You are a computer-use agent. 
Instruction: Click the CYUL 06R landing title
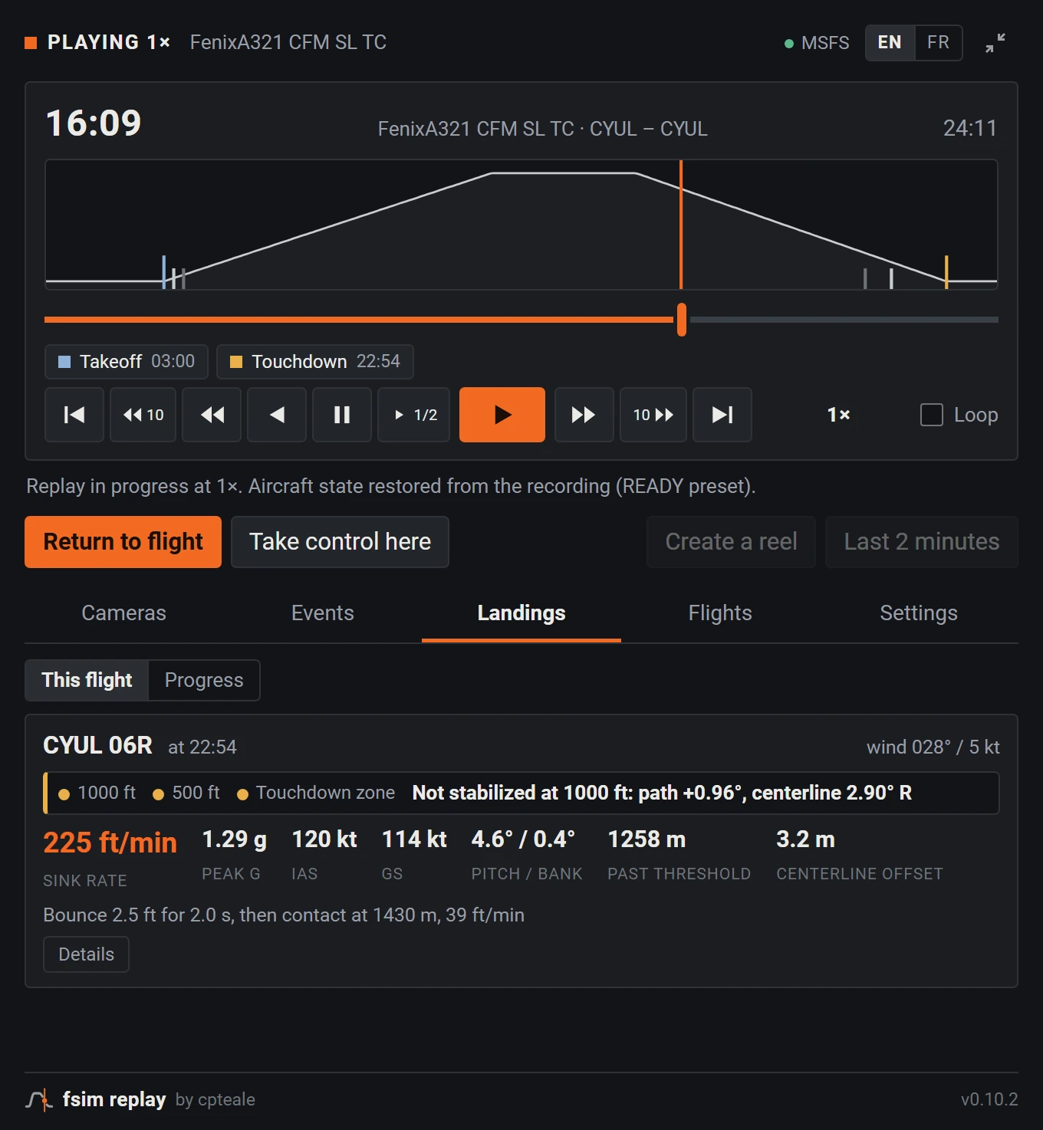pyautogui.click(x=97, y=745)
